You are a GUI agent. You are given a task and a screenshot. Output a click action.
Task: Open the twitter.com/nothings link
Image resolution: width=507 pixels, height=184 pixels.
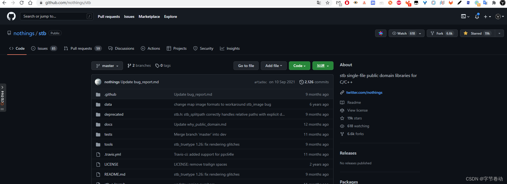tap(364, 92)
